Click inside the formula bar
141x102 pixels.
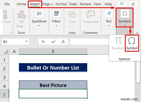click(x=89, y=42)
